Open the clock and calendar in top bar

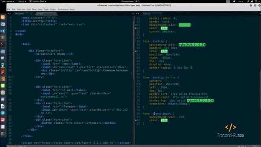pyautogui.click(x=130, y=1)
